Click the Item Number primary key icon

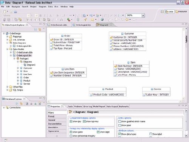[116, 66]
